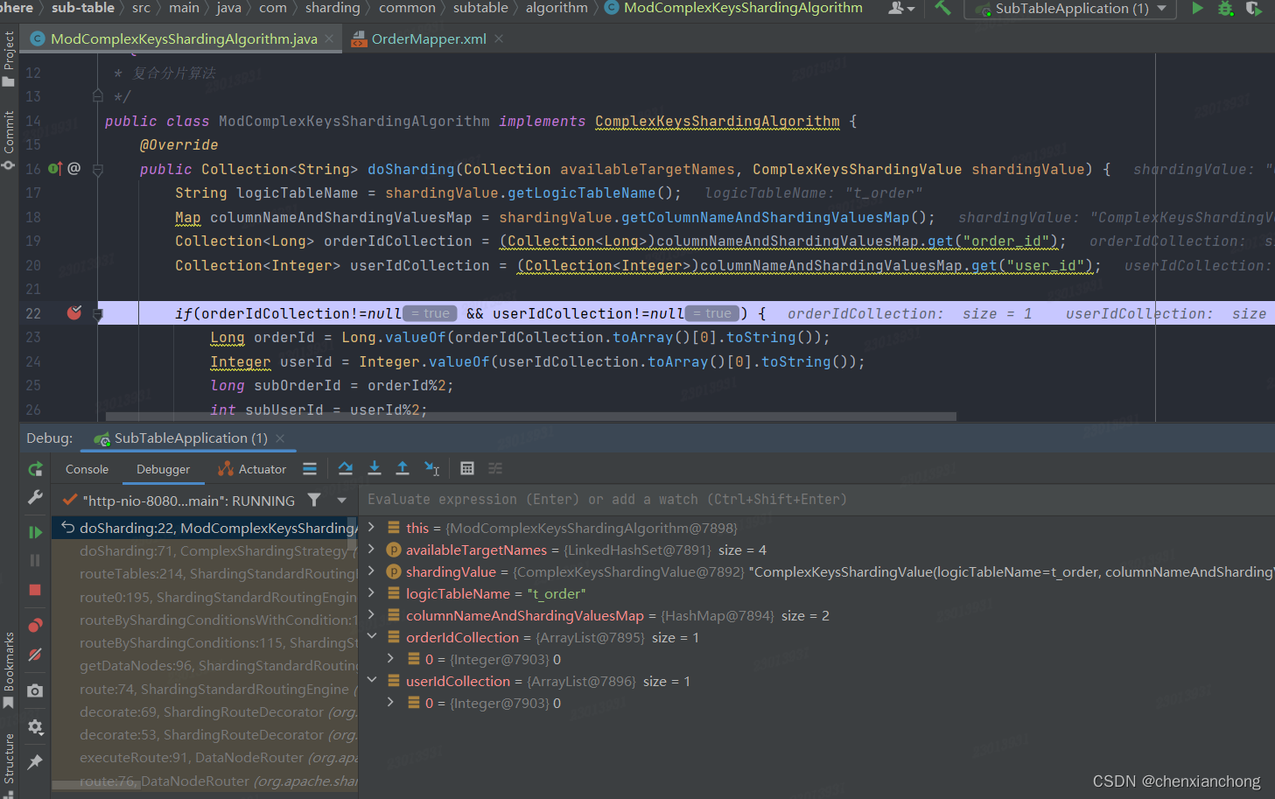Fold the javadoc comment on line 13
This screenshot has height=799, width=1275.
98,96
